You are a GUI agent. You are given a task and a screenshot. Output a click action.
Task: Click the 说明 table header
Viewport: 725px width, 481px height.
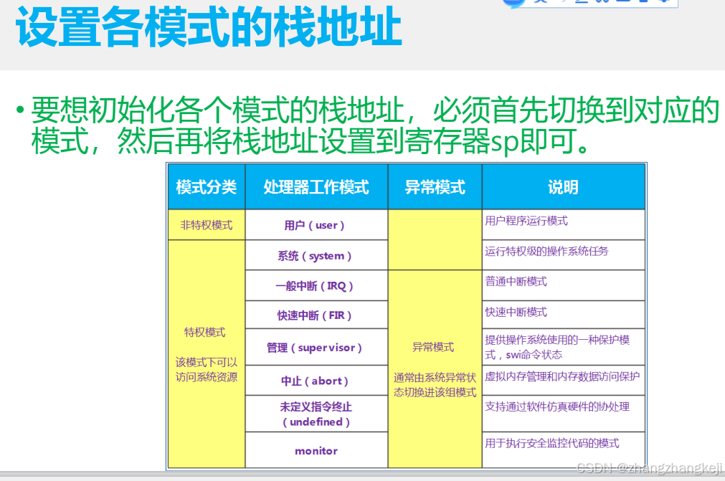pyautogui.click(x=563, y=186)
